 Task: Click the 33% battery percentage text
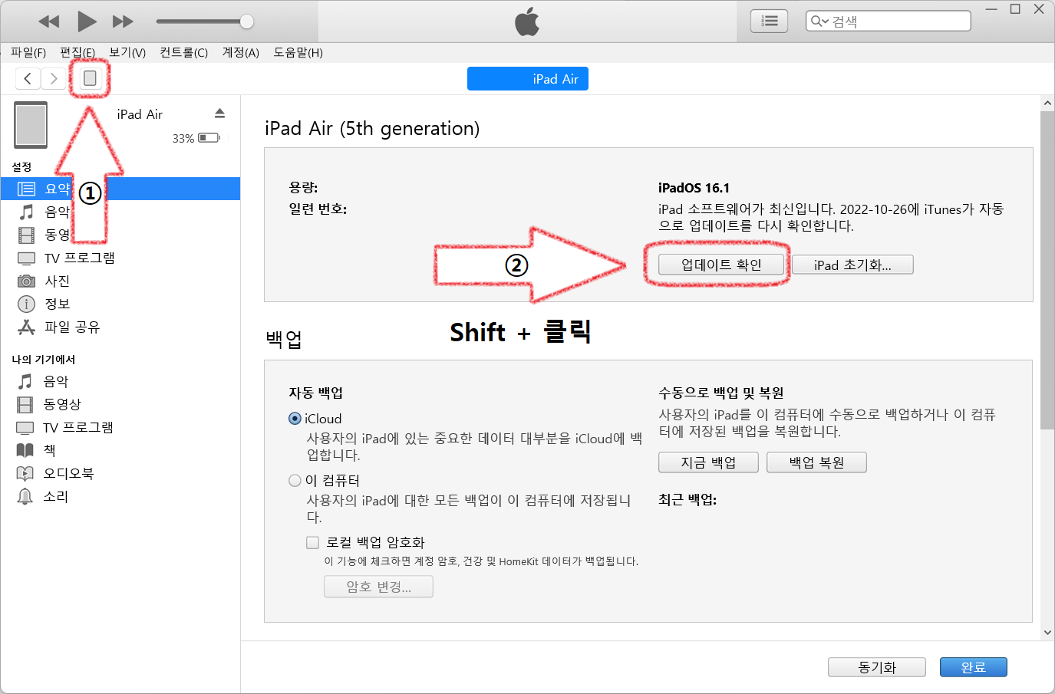[x=183, y=139]
